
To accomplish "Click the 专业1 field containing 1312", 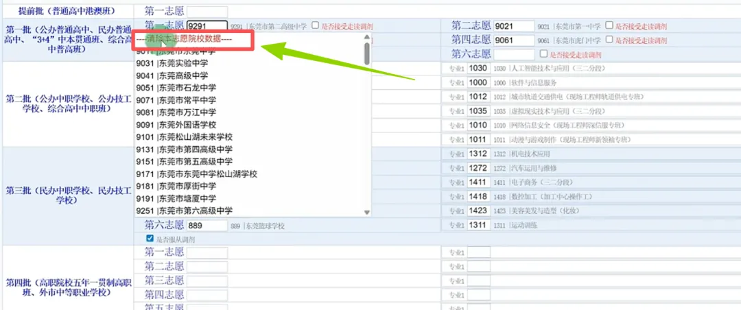I will (478, 154).
